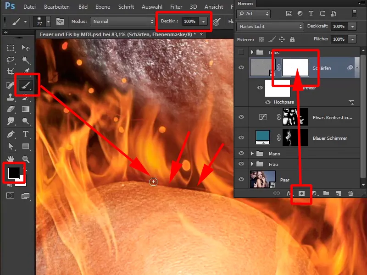Expand the Frau group
This screenshot has height=275, width=367.
coord(252,164)
